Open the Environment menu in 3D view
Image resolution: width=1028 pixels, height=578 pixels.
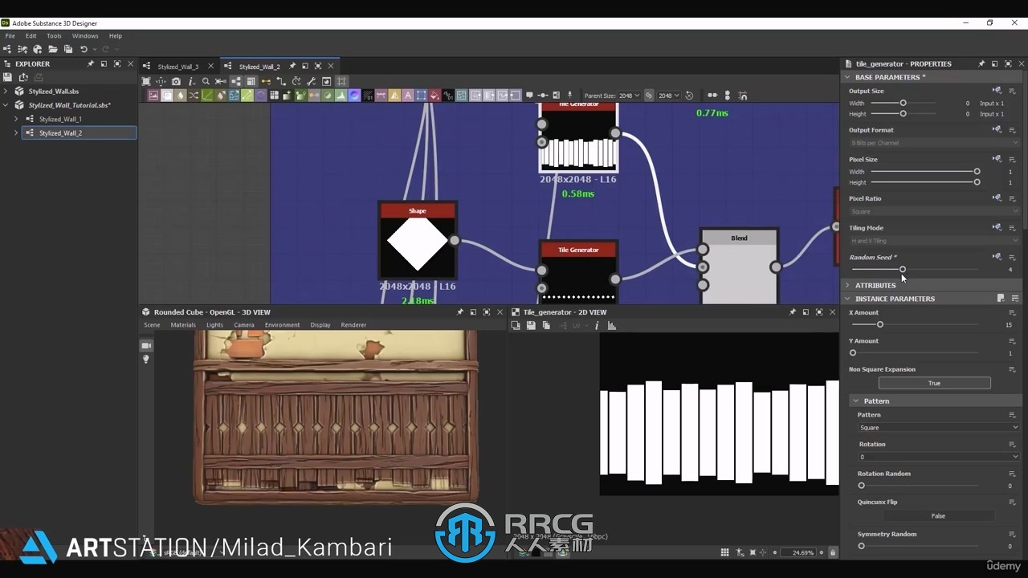pyautogui.click(x=282, y=325)
